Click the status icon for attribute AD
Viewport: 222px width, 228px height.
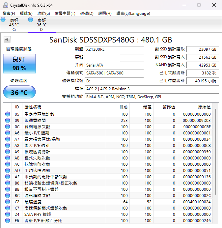[x=8, y=170]
